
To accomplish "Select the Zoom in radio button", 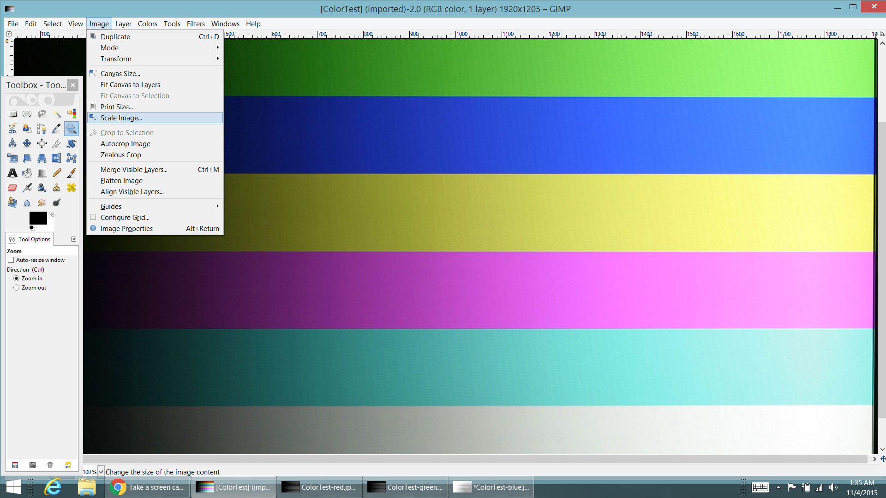I will click(x=17, y=279).
